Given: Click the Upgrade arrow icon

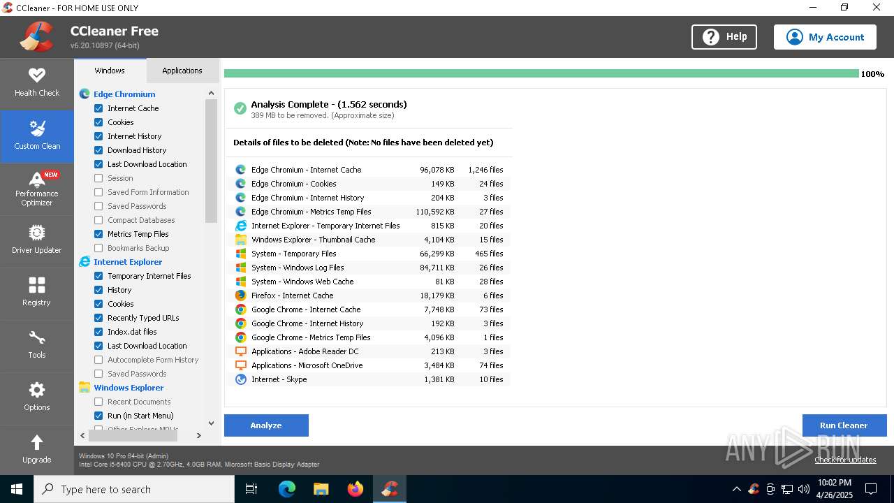Looking at the screenshot, I should pyautogui.click(x=36, y=442).
